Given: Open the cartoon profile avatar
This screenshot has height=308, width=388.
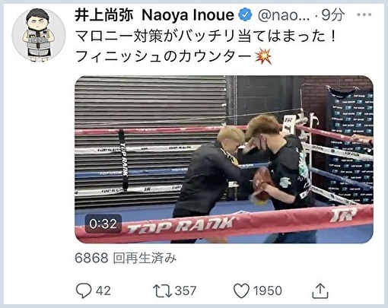Looking at the screenshot, I should (x=39, y=35).
